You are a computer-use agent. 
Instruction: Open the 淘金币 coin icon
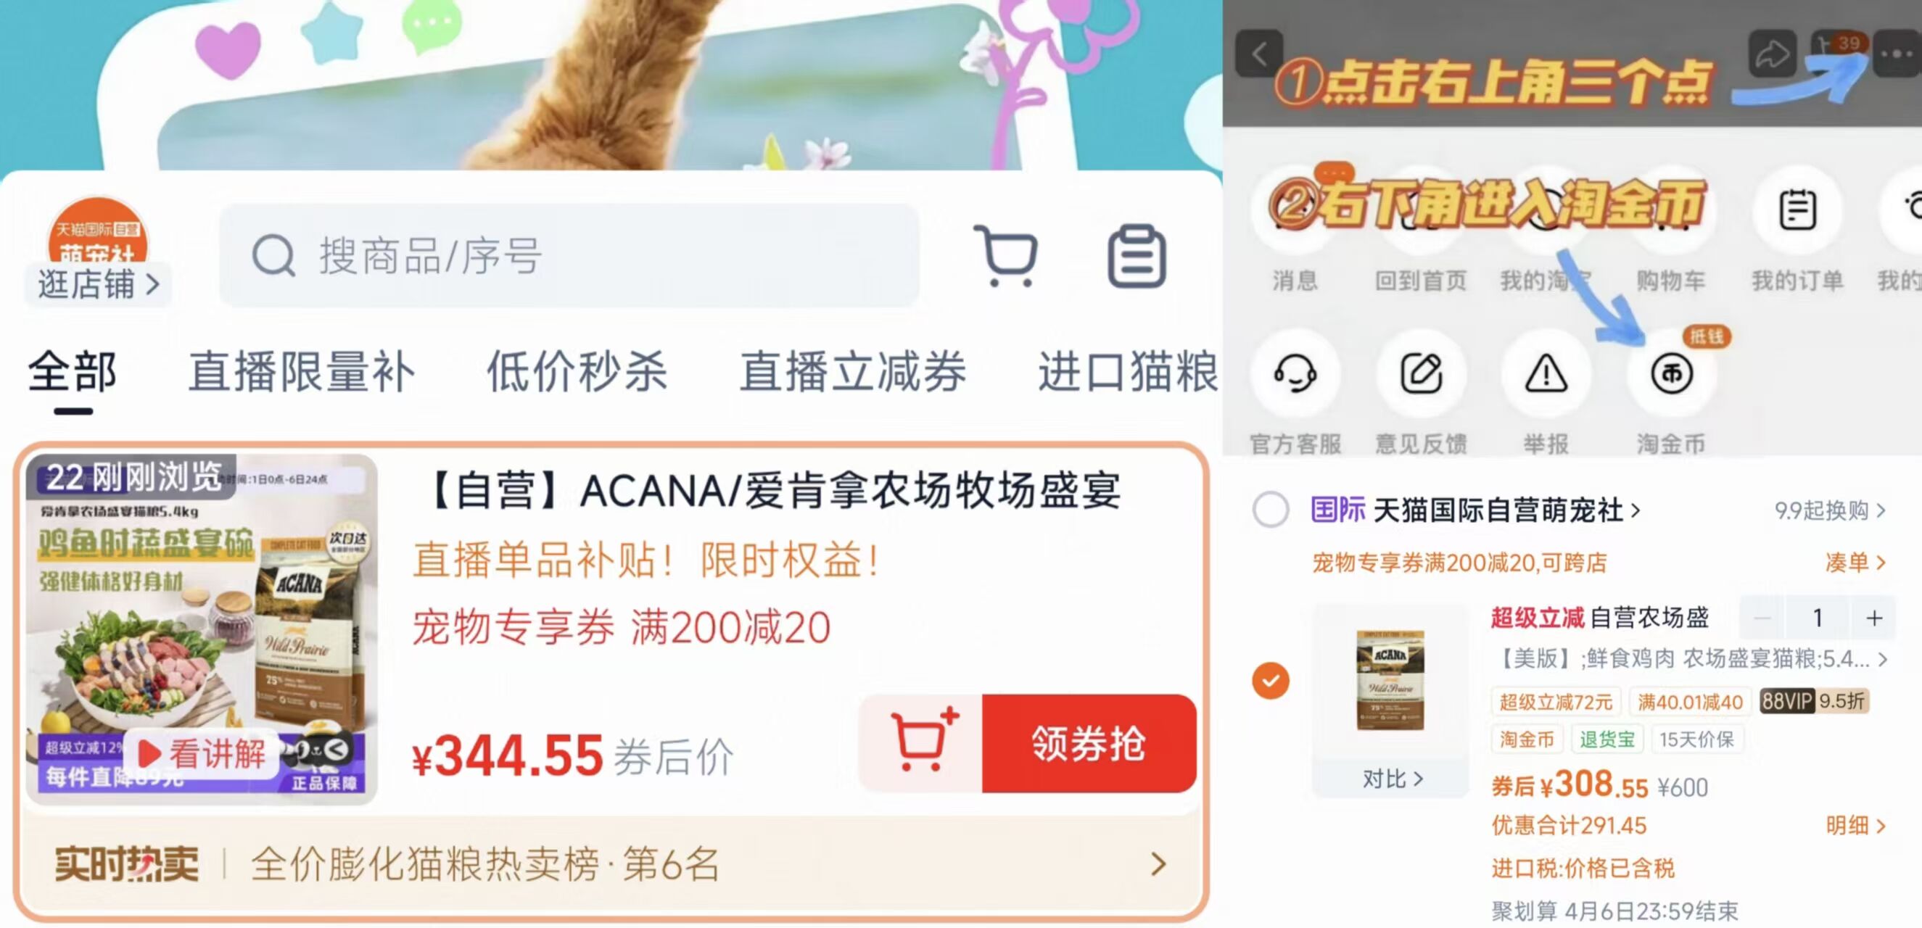(1671, 373)
